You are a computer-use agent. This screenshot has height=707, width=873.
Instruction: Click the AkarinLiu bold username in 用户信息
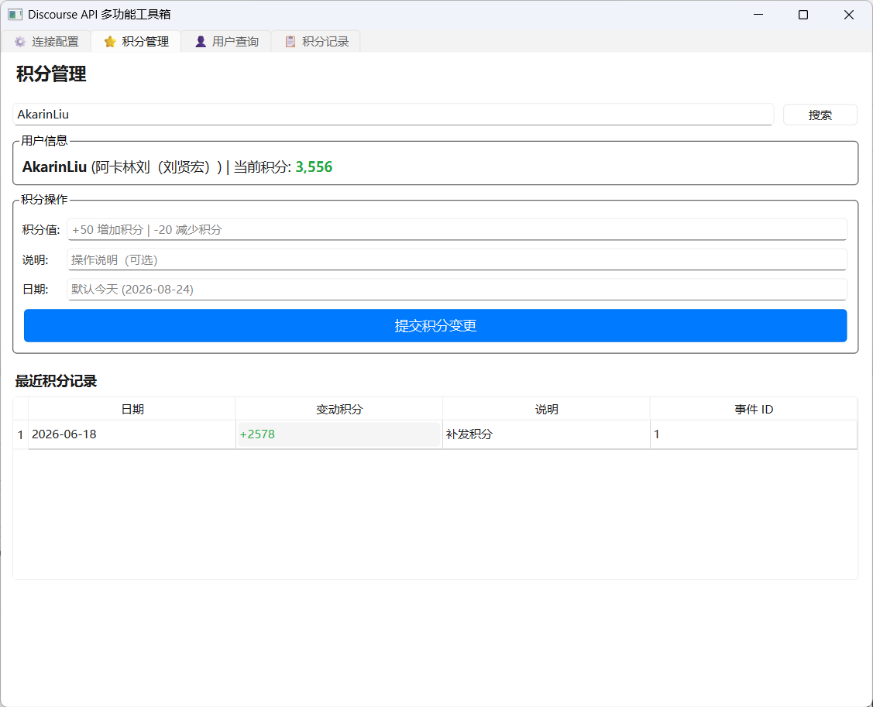[54, 167]
